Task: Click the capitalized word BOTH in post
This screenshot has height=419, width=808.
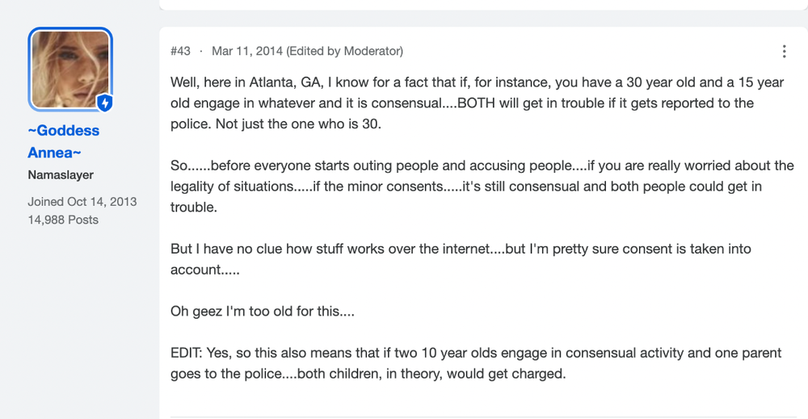Action: (476, 103)
